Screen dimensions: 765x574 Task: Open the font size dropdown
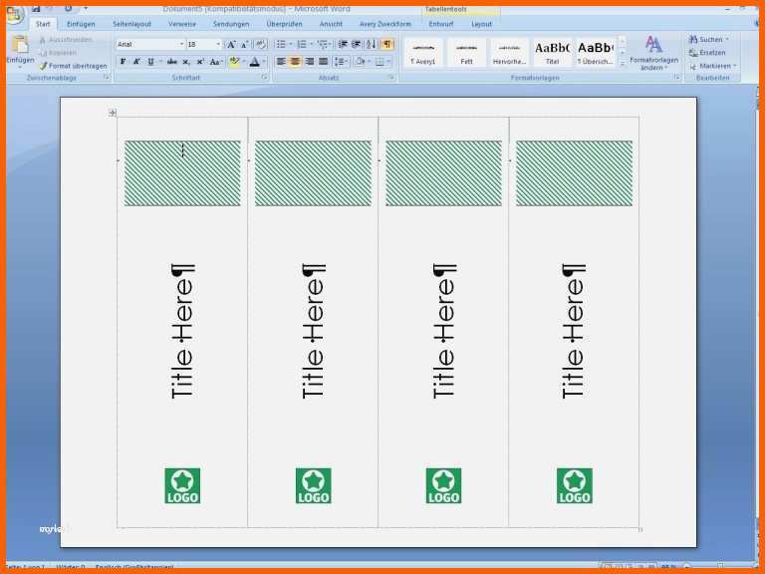[204, 44]
